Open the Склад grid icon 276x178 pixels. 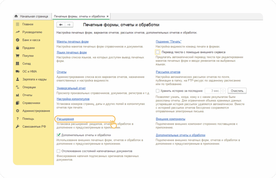click(18, 64)
